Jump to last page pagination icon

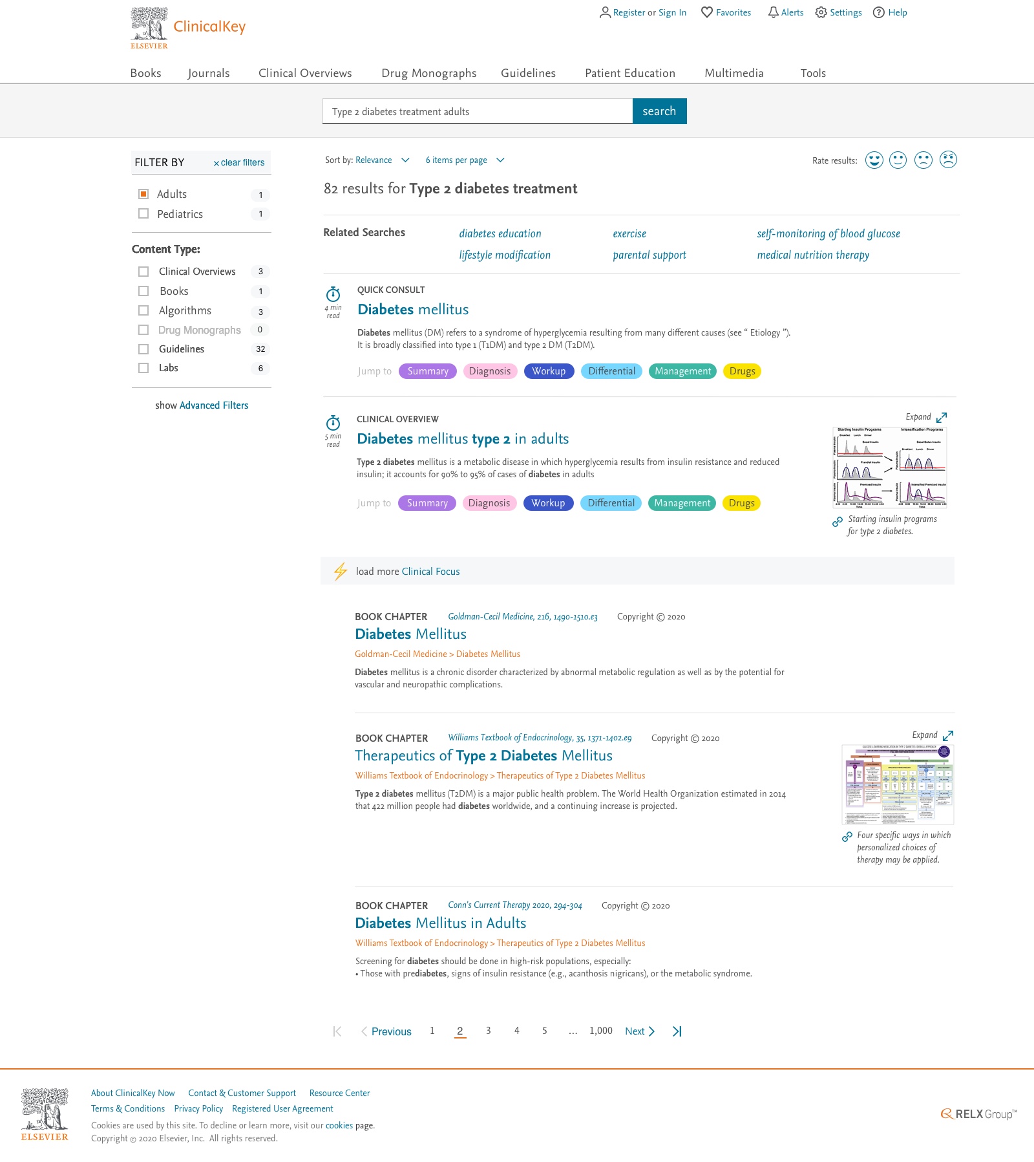(x=677, y=1031)
